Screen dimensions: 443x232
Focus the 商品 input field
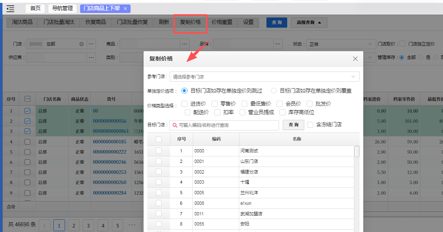pyautogui.click(x=150, y=44)
